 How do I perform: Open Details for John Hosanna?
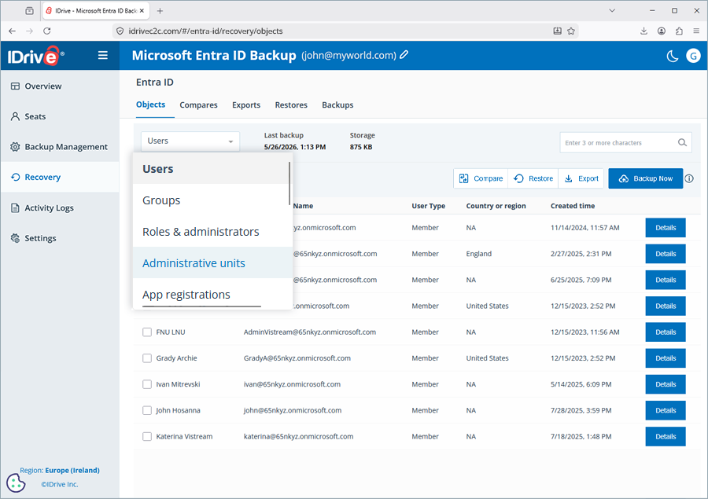tap(666, 410)
